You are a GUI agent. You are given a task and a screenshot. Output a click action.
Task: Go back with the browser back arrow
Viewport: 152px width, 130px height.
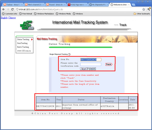4,9
